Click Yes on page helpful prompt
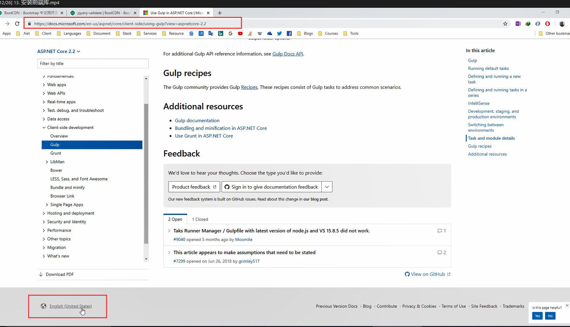Viewport: 570px width, 327px height. pos(537,316)
